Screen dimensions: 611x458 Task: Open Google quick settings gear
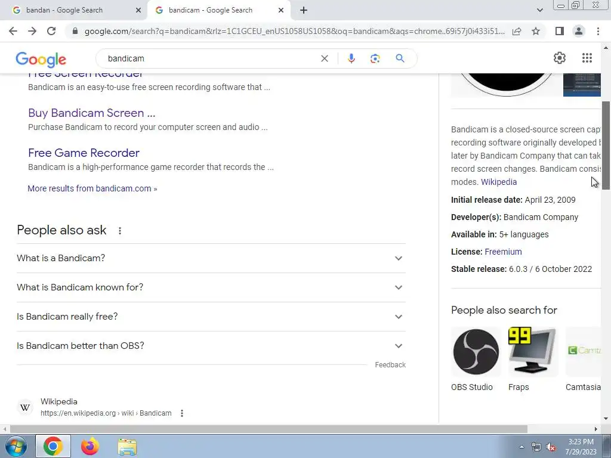[x=560, y=58]
